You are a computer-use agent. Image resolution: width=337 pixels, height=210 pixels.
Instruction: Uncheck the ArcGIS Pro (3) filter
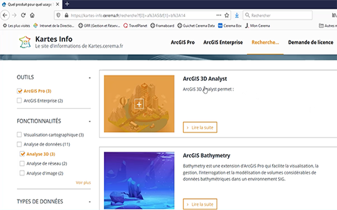point(19,91)
